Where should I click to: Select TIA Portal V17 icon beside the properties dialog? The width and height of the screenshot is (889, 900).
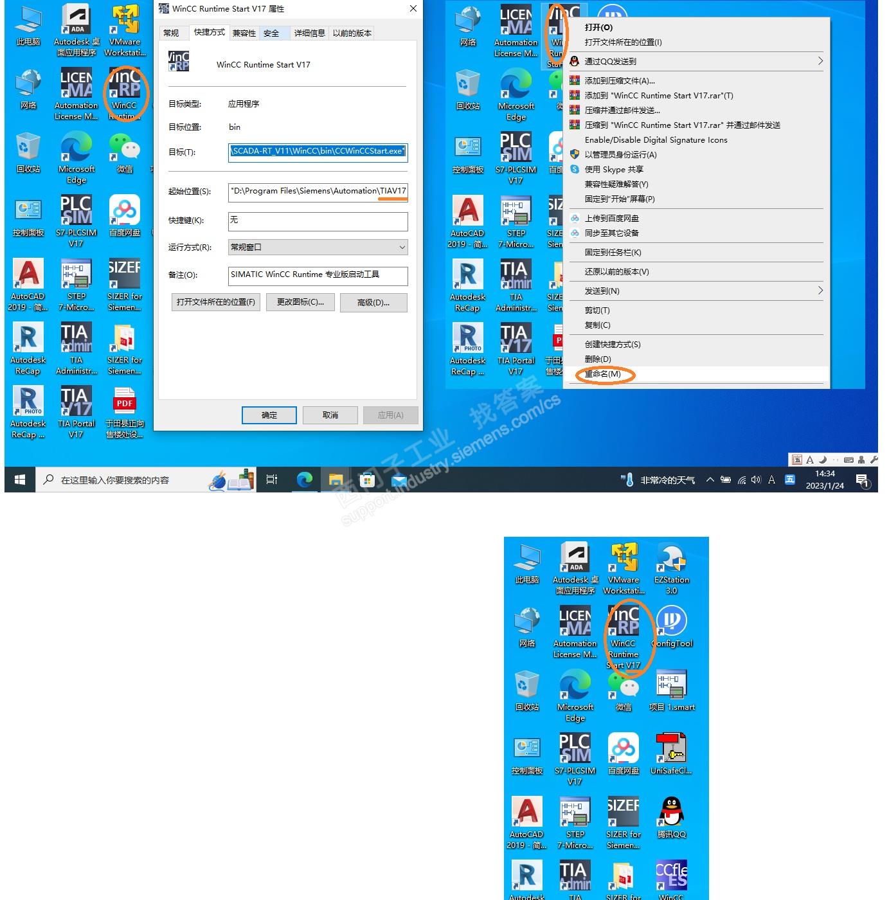(76, 413)
